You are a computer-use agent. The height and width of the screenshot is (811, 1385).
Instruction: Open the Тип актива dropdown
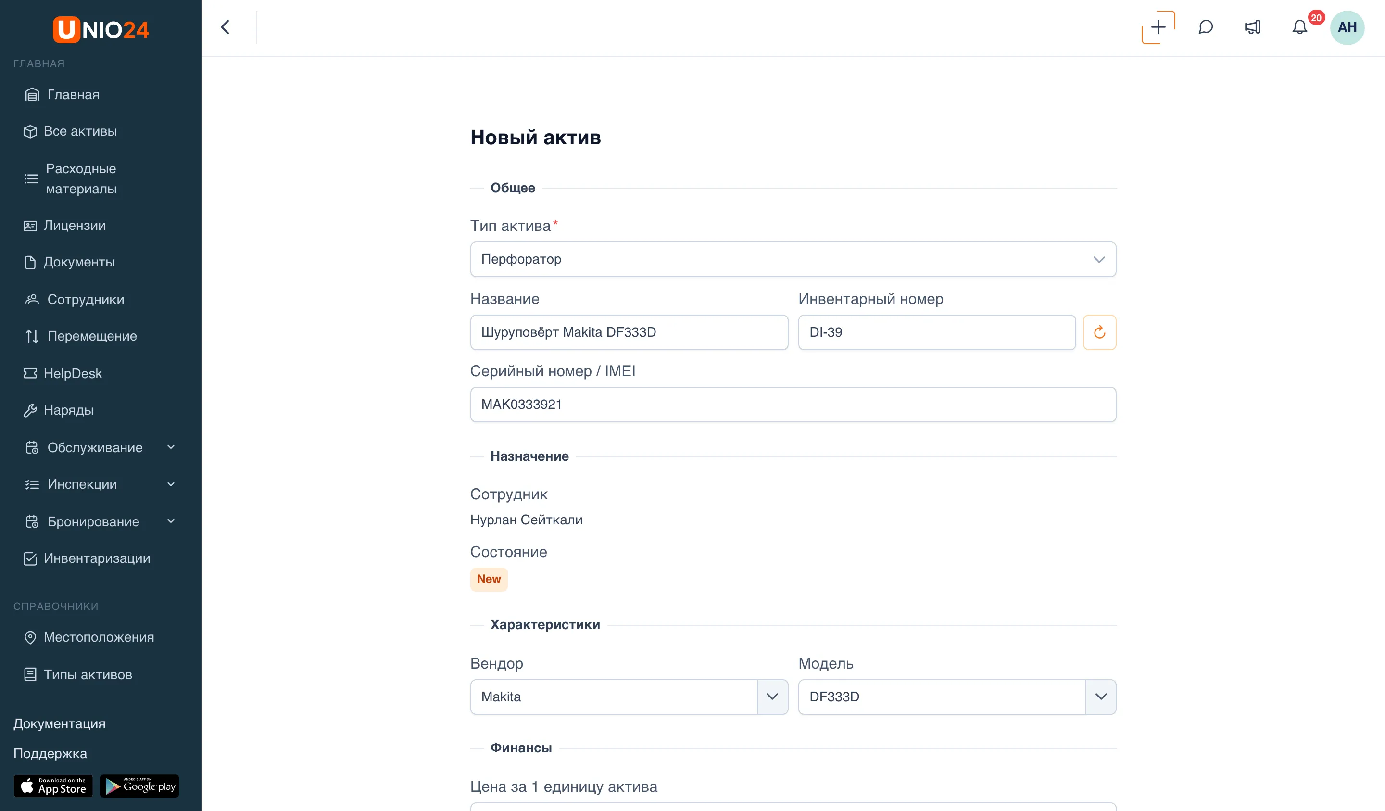click(x=793, y=260)
